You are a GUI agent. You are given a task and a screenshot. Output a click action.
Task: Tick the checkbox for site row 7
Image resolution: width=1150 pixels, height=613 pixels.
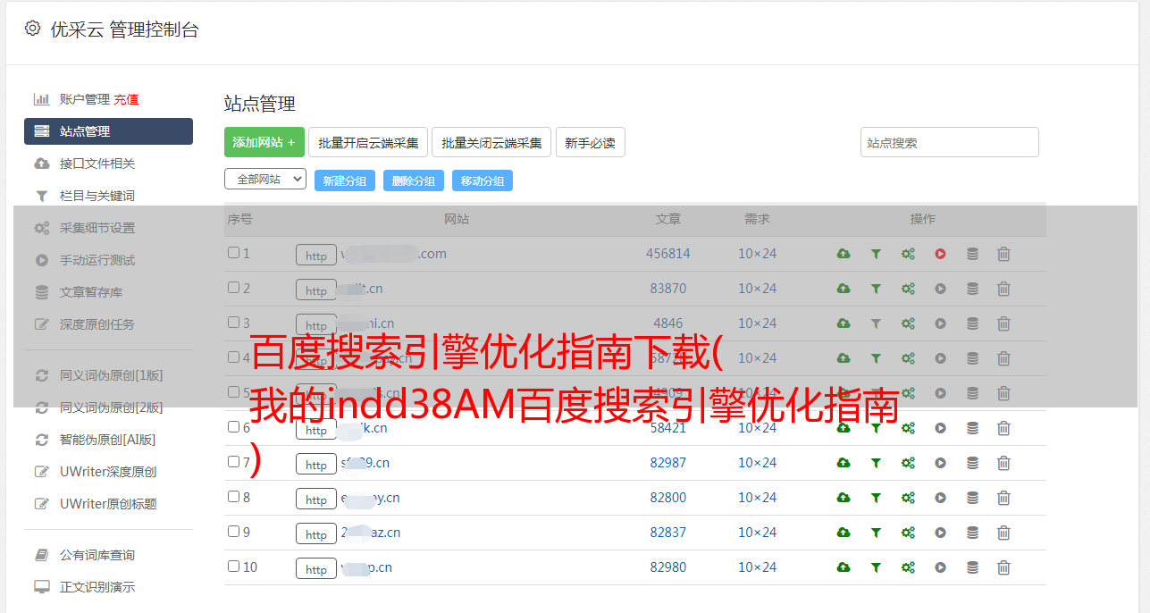pos(233,462)
